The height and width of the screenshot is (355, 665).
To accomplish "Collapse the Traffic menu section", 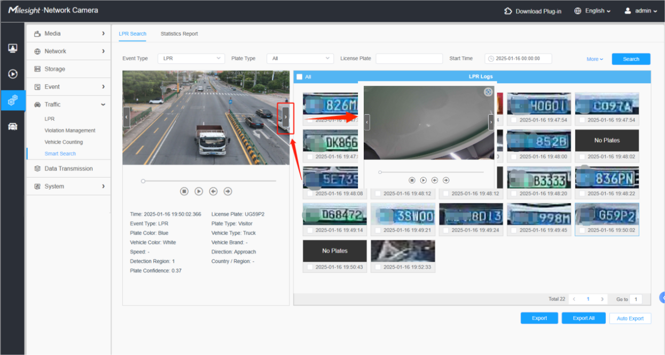I will (x=68, y=104).
